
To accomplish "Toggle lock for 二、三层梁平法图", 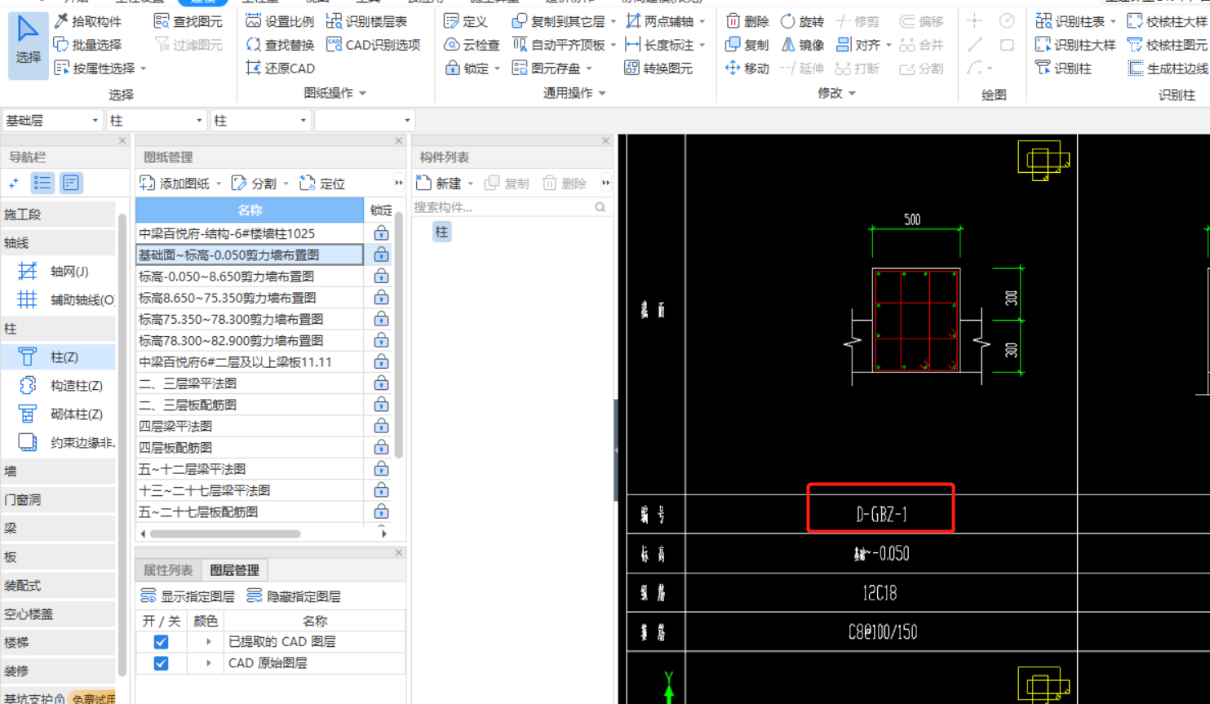I will tap(381, 383).
